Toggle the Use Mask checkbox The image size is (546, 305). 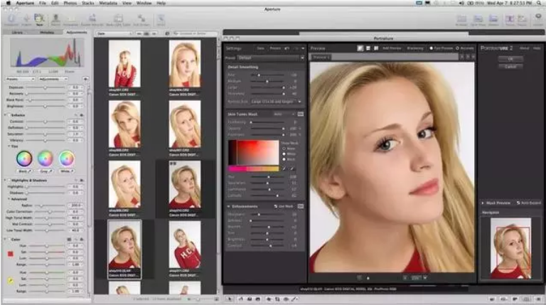[x=276, y=206]
